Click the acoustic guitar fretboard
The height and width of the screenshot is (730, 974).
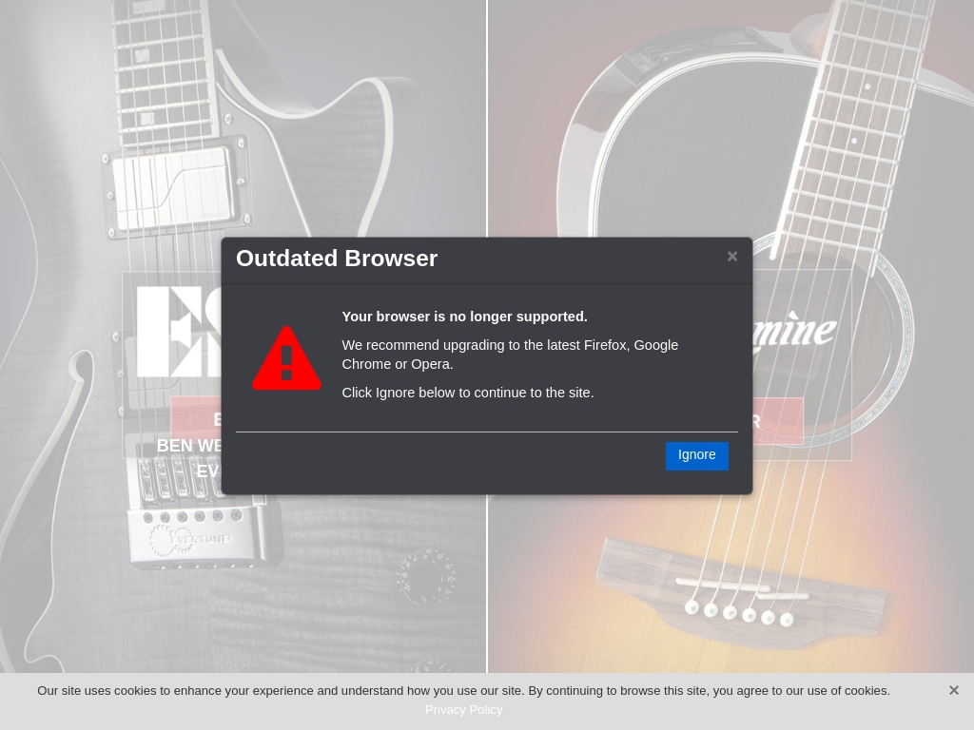pos(851,125)
